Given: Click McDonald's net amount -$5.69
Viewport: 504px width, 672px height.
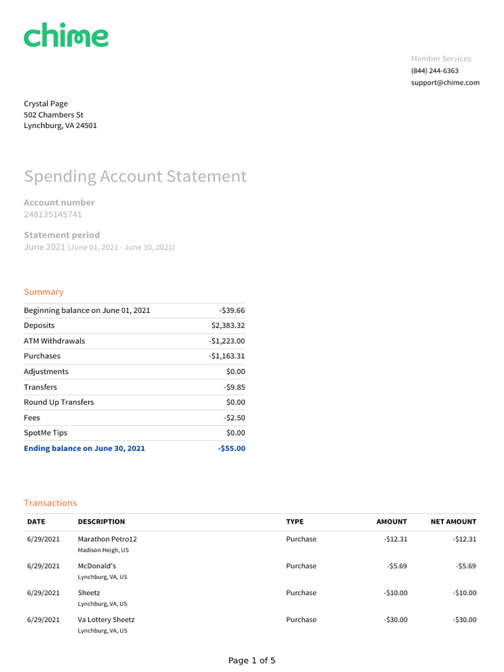Looking at the screenshot, I should tap(466, 566).
